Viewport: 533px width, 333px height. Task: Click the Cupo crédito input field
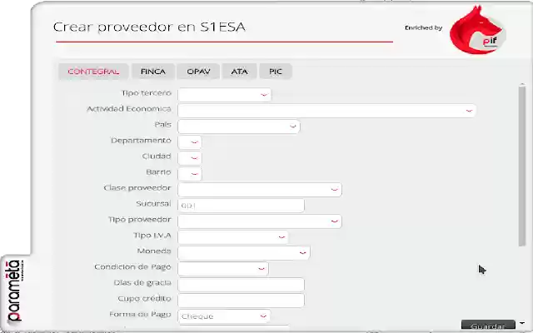[241, 301]
